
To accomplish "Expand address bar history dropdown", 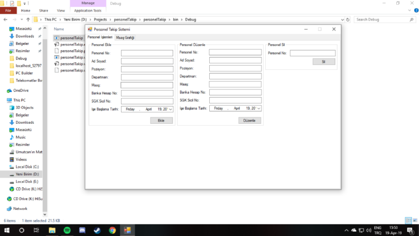I will pyautogui.click(x=342, y=20).
